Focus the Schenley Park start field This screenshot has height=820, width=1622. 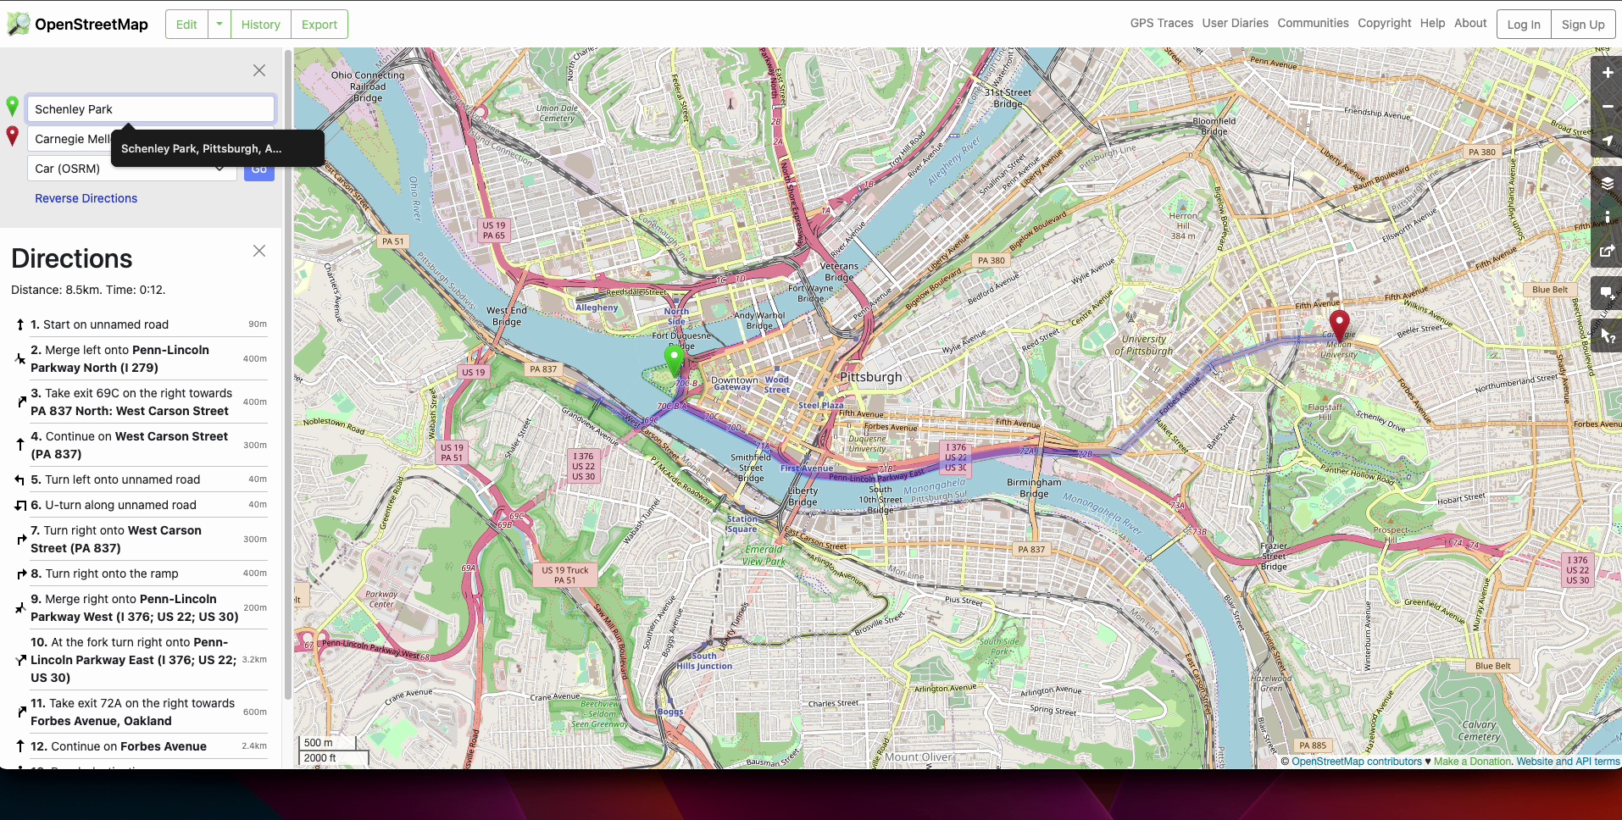click(151, 109)
